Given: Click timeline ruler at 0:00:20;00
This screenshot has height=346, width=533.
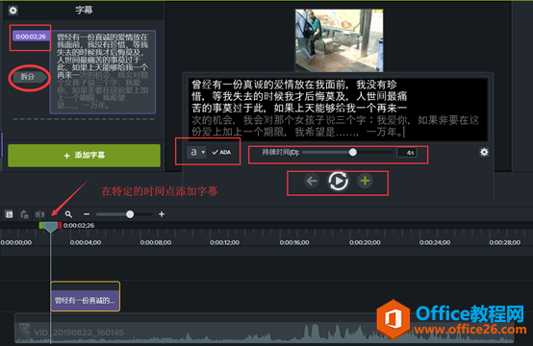Looking at the screenshot, I should click(365, 242).
